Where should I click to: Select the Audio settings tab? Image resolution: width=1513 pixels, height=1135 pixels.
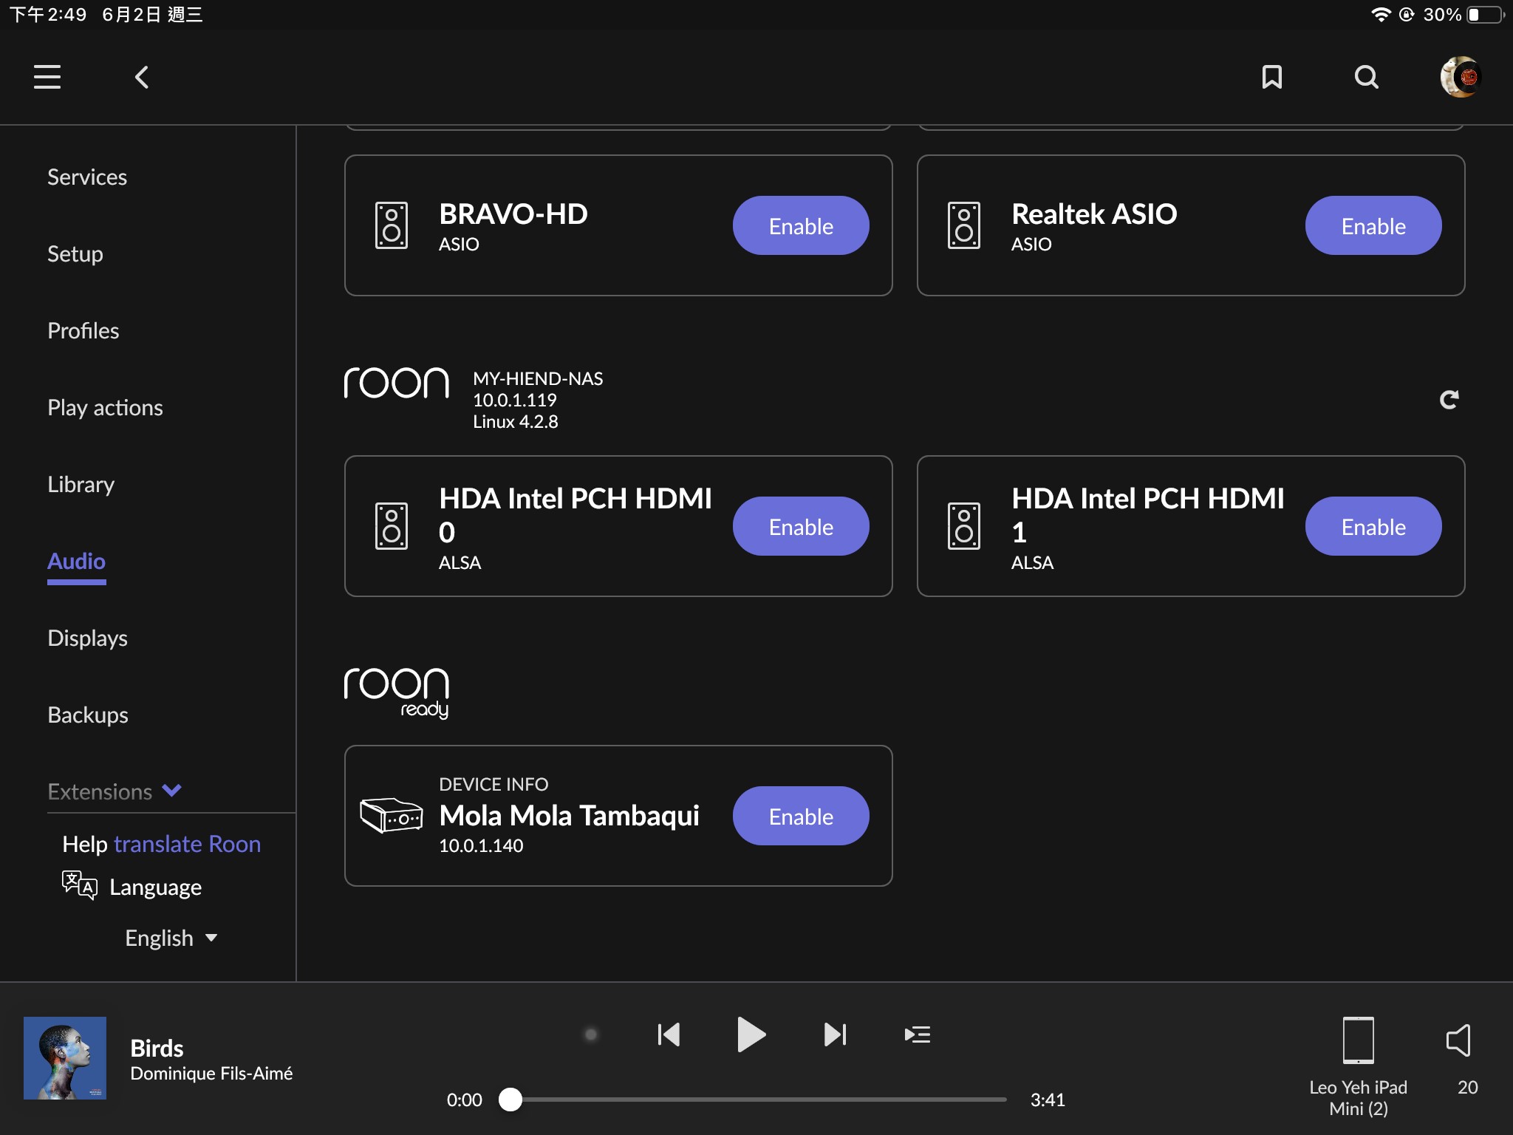(x=77, y=562)
